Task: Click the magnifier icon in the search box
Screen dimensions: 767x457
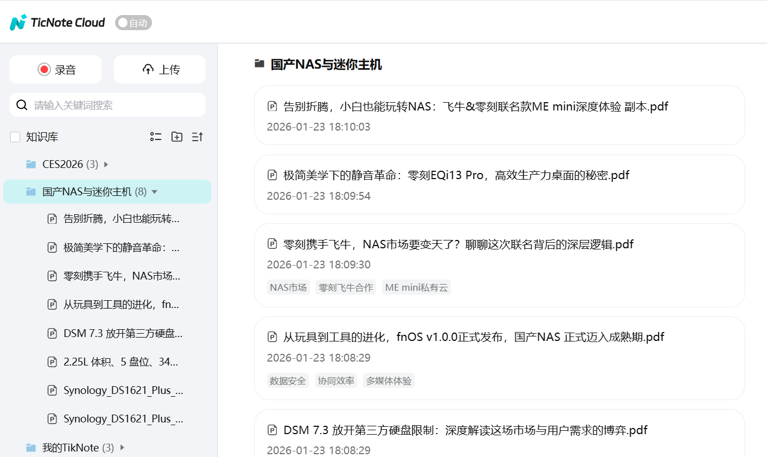Action: point(22,105)
